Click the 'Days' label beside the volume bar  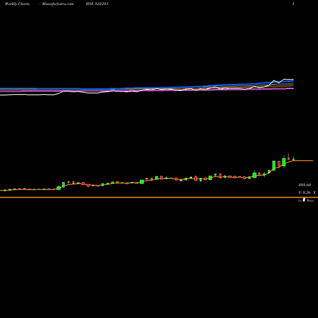point(310,200)
